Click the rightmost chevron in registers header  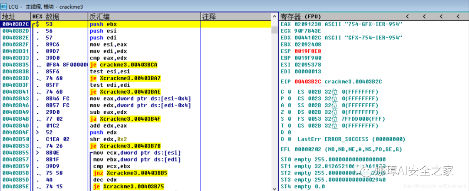pyautogui.click(x=458, y=17)
